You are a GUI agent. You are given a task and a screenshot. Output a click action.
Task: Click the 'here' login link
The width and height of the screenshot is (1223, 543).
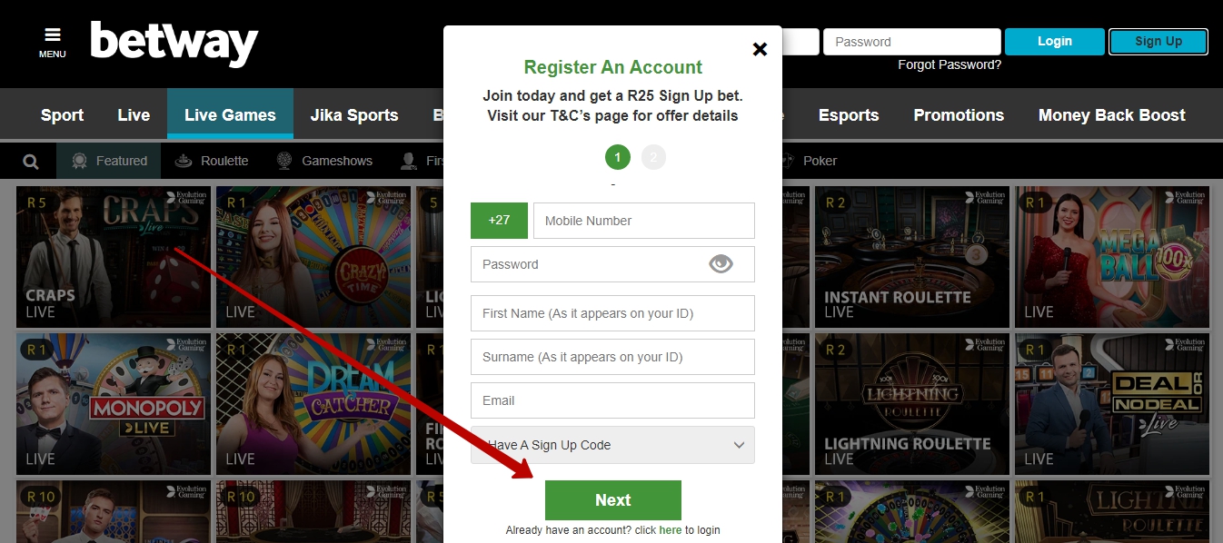point(671,530)
